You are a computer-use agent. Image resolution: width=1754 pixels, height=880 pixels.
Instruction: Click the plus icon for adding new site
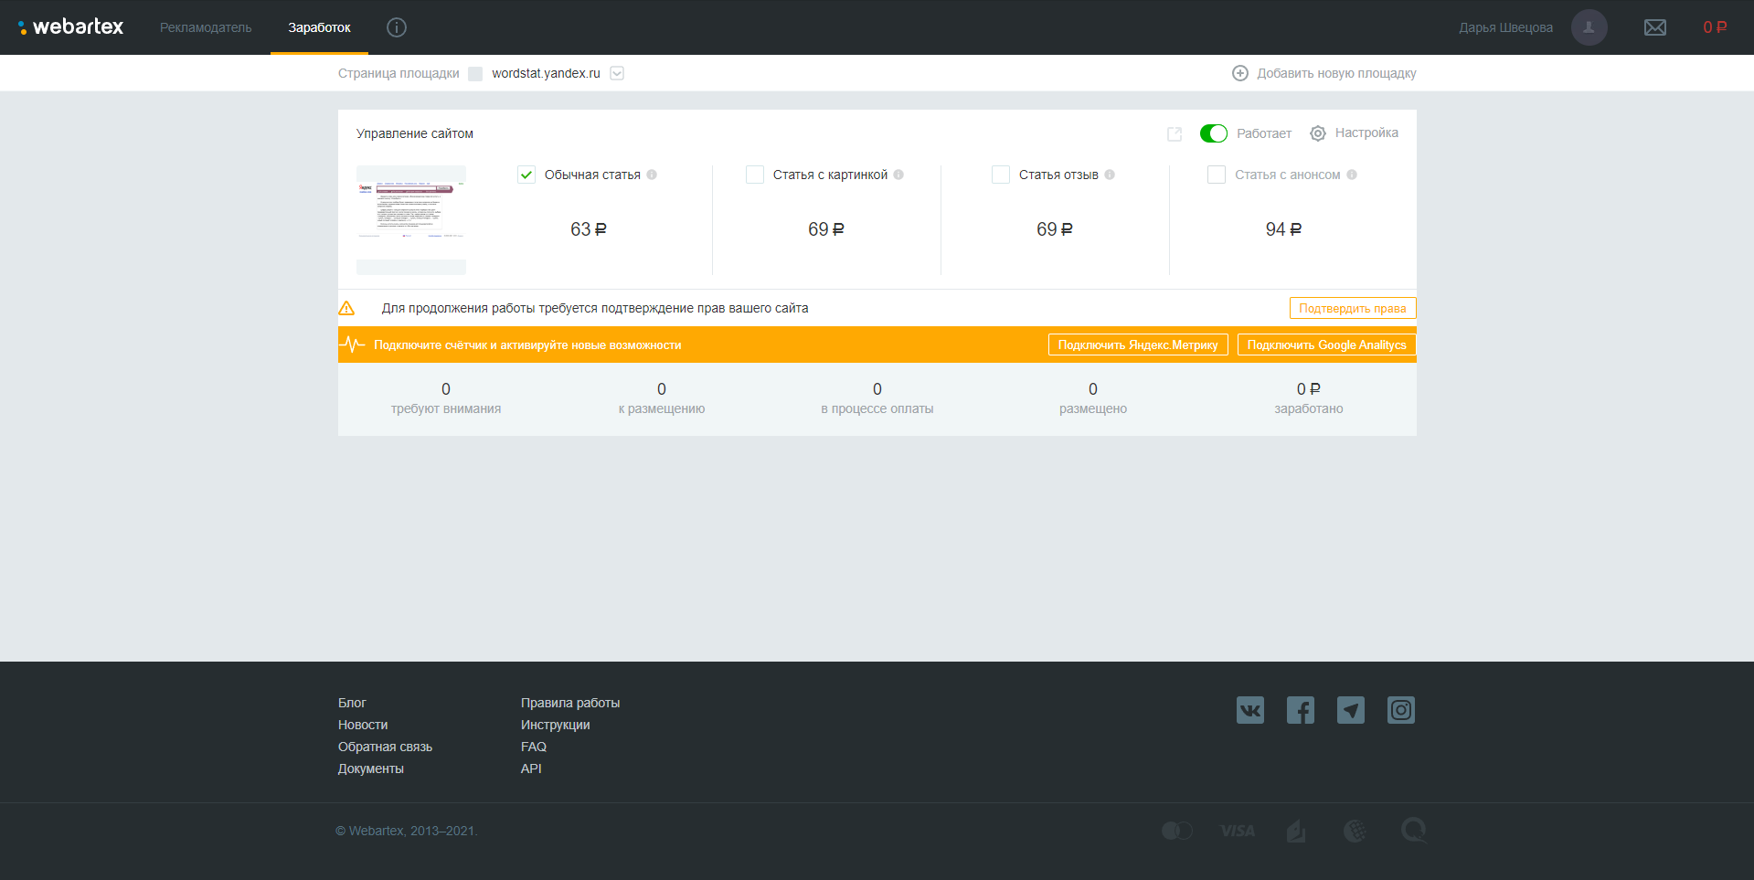(1240, 73)
